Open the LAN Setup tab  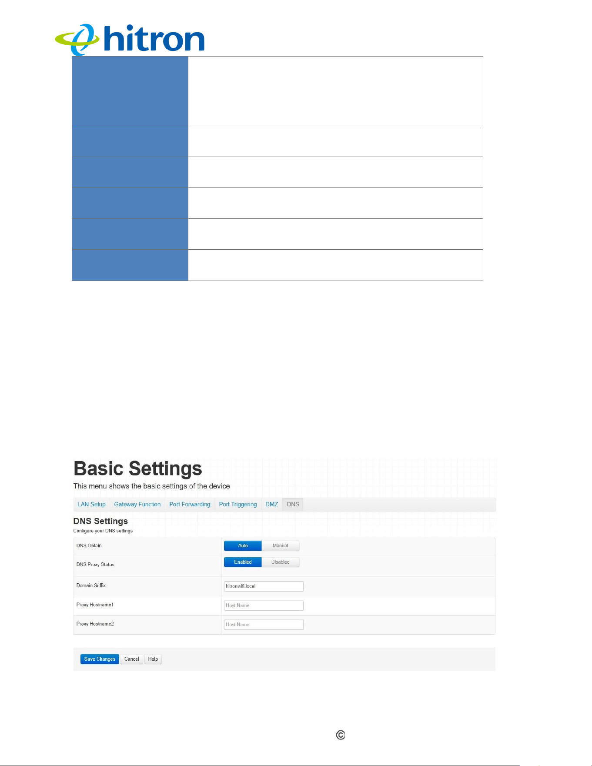[91, 504]
